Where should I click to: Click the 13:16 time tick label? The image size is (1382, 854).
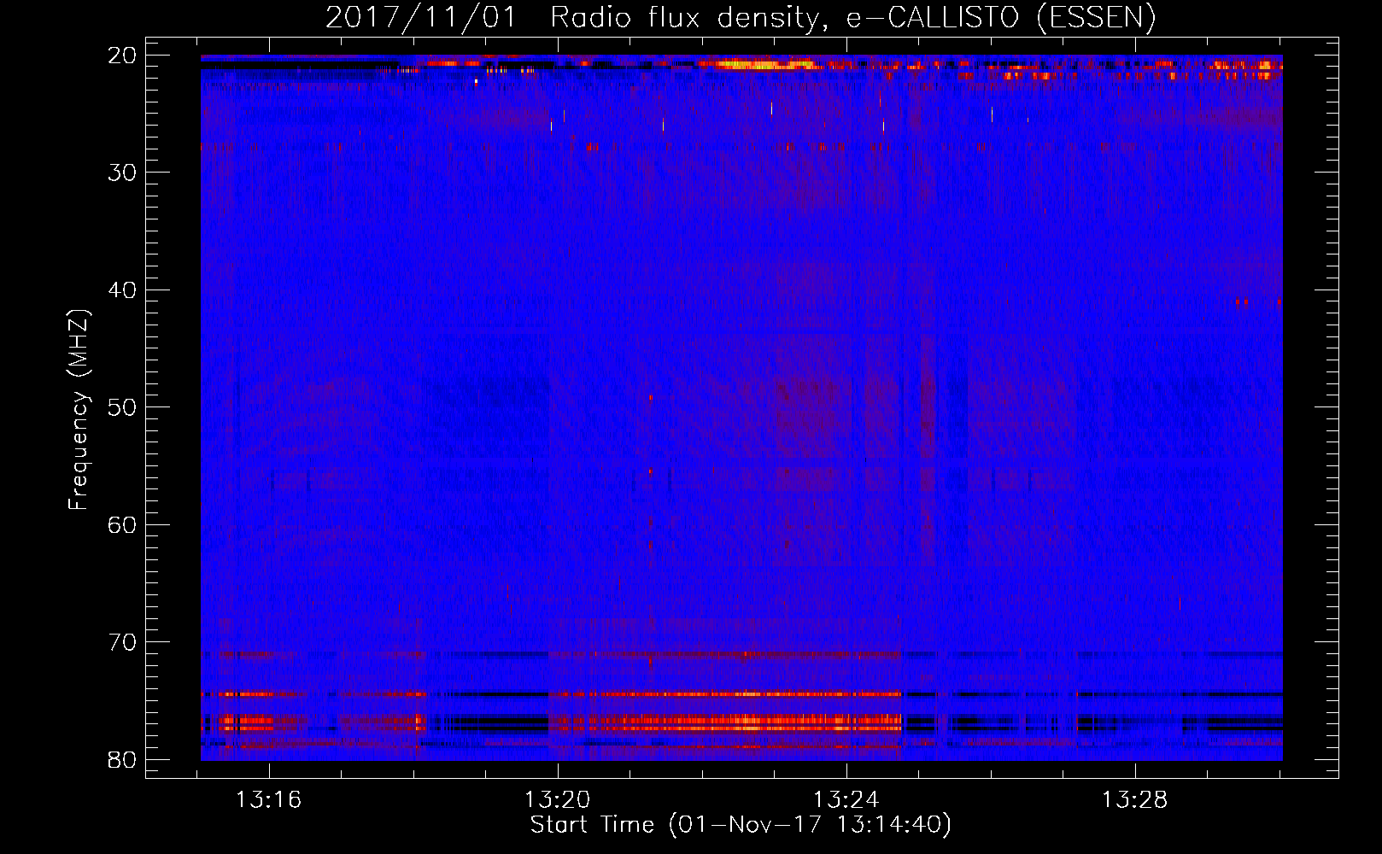coord(269,800)
